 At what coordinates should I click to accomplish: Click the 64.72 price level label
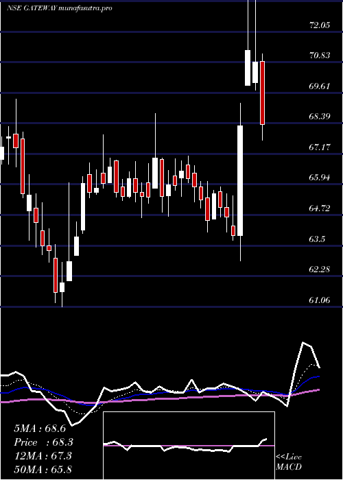coord(320,208)
